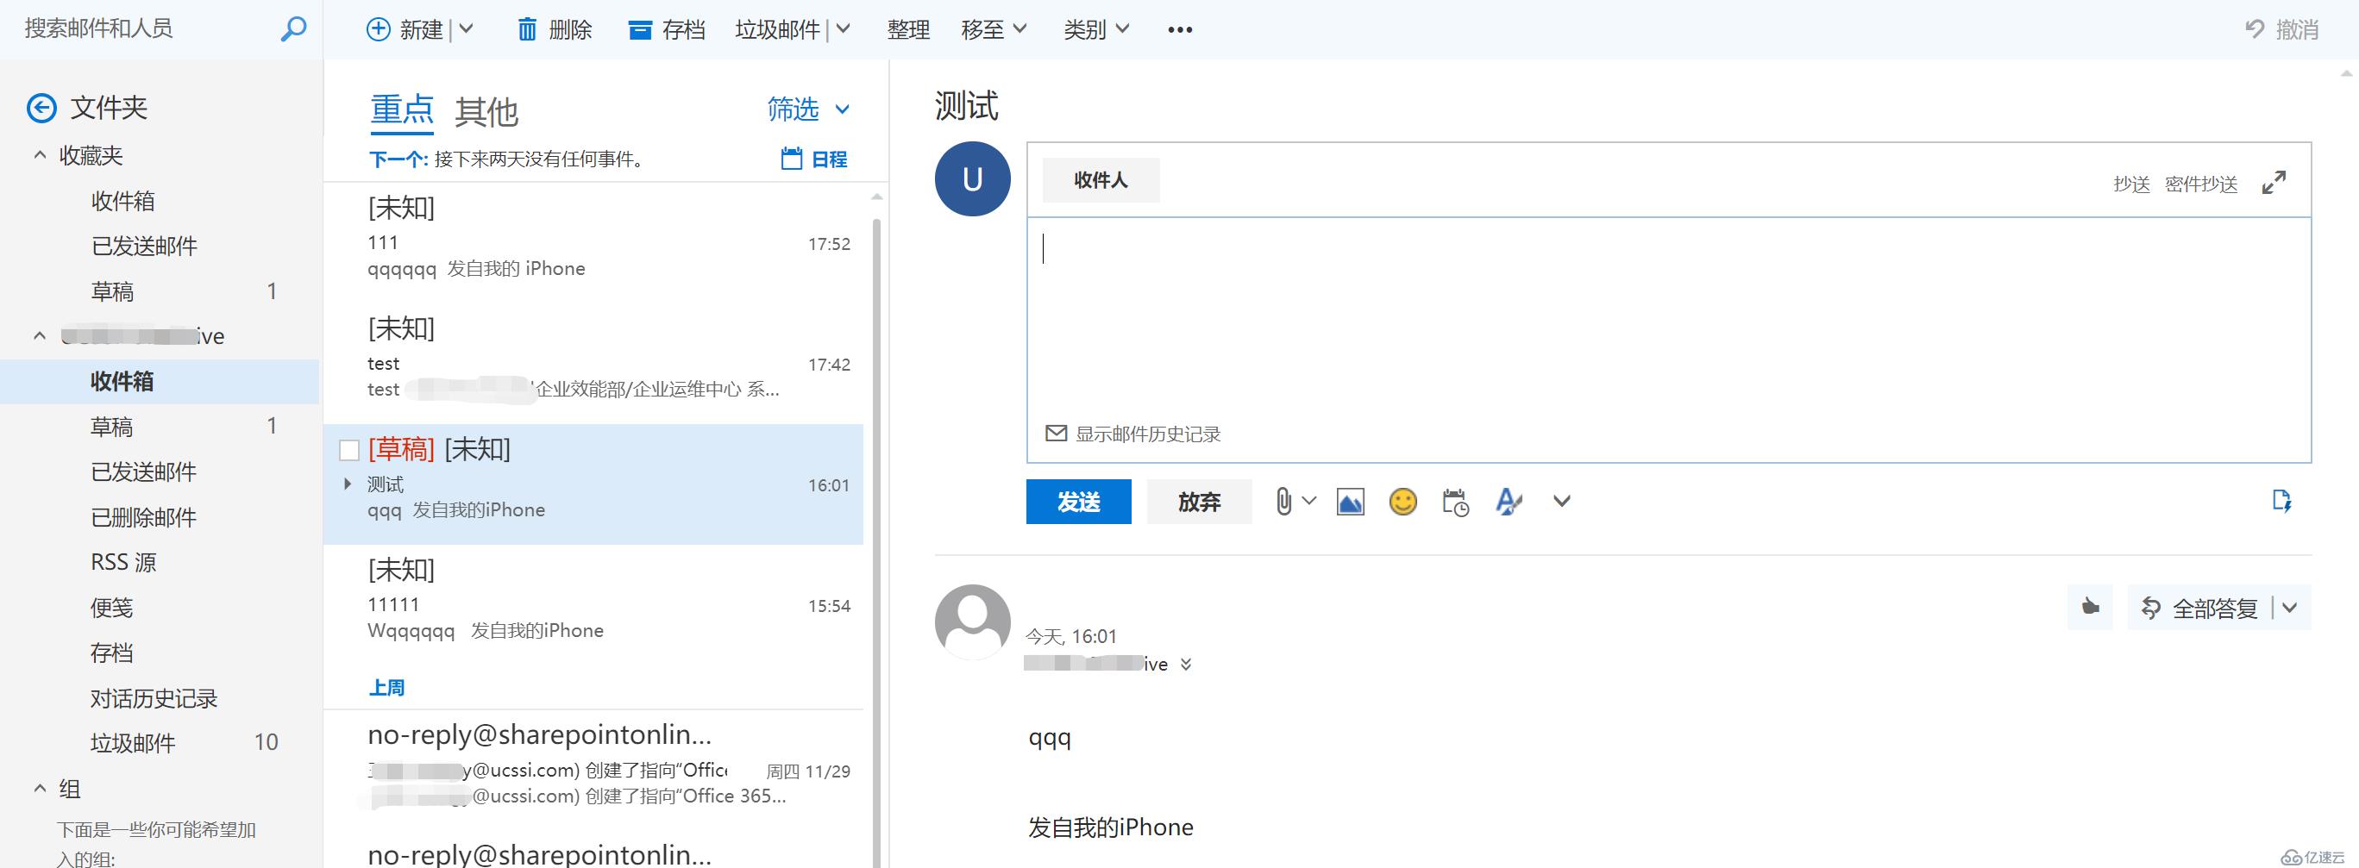Viewport: 2359px width, 868px height.
Task: Click 整理 in the toolbar
Action: (908, 29)
